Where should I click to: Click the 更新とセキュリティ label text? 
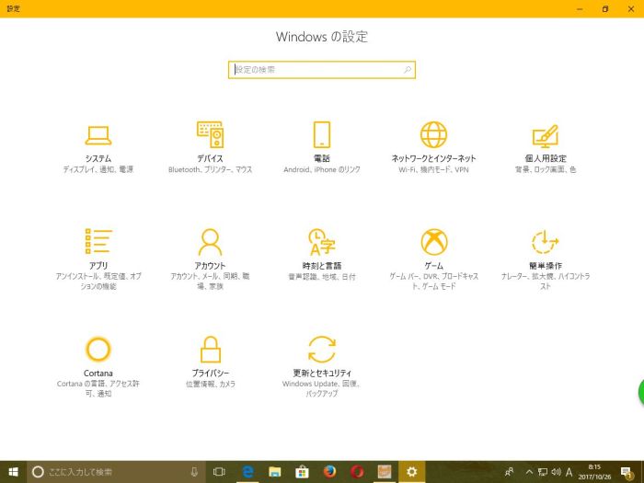322,374
